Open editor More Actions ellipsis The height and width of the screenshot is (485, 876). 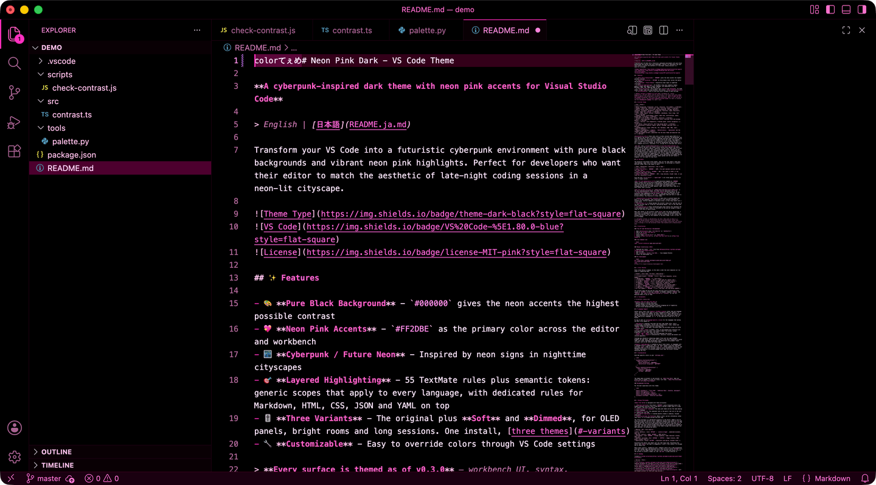point(680,30)
